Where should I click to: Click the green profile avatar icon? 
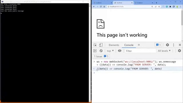pos(177,7)
